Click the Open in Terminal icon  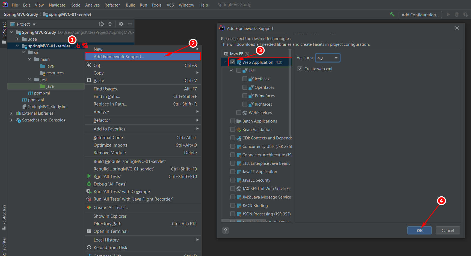(89, 231)
